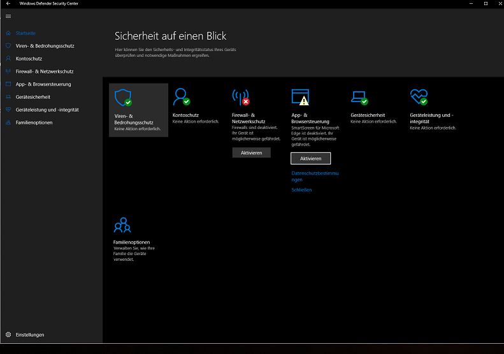
Task: Click the heart icon beside Geräteleistung und -integrität in sidebar
Action: 8,110
